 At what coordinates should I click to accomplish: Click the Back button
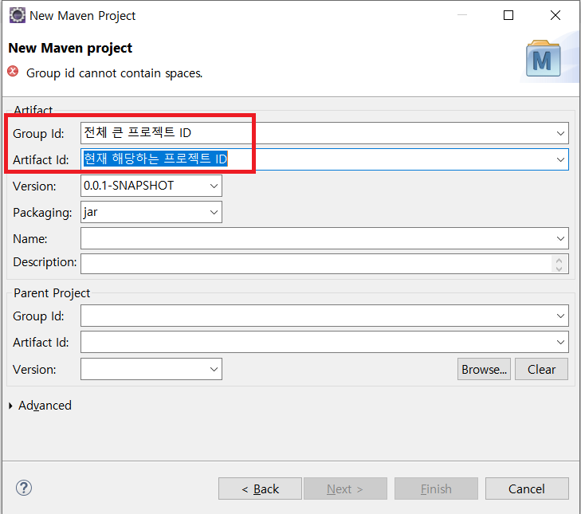coord(260,488)
